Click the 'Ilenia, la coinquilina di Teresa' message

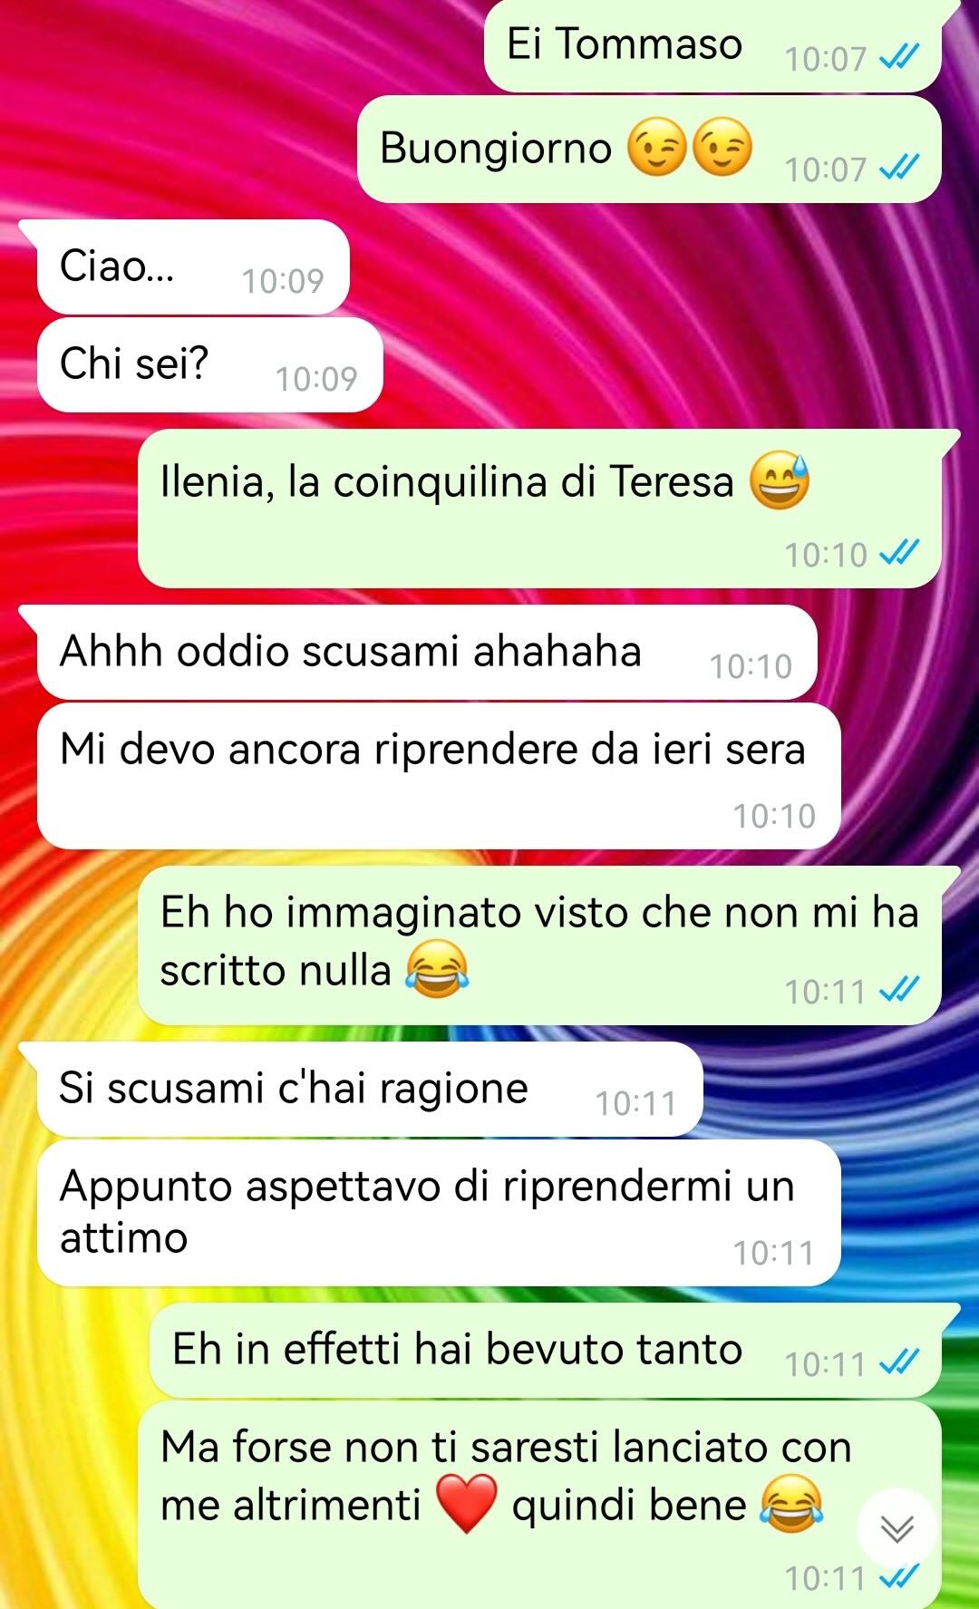[539, 508]
